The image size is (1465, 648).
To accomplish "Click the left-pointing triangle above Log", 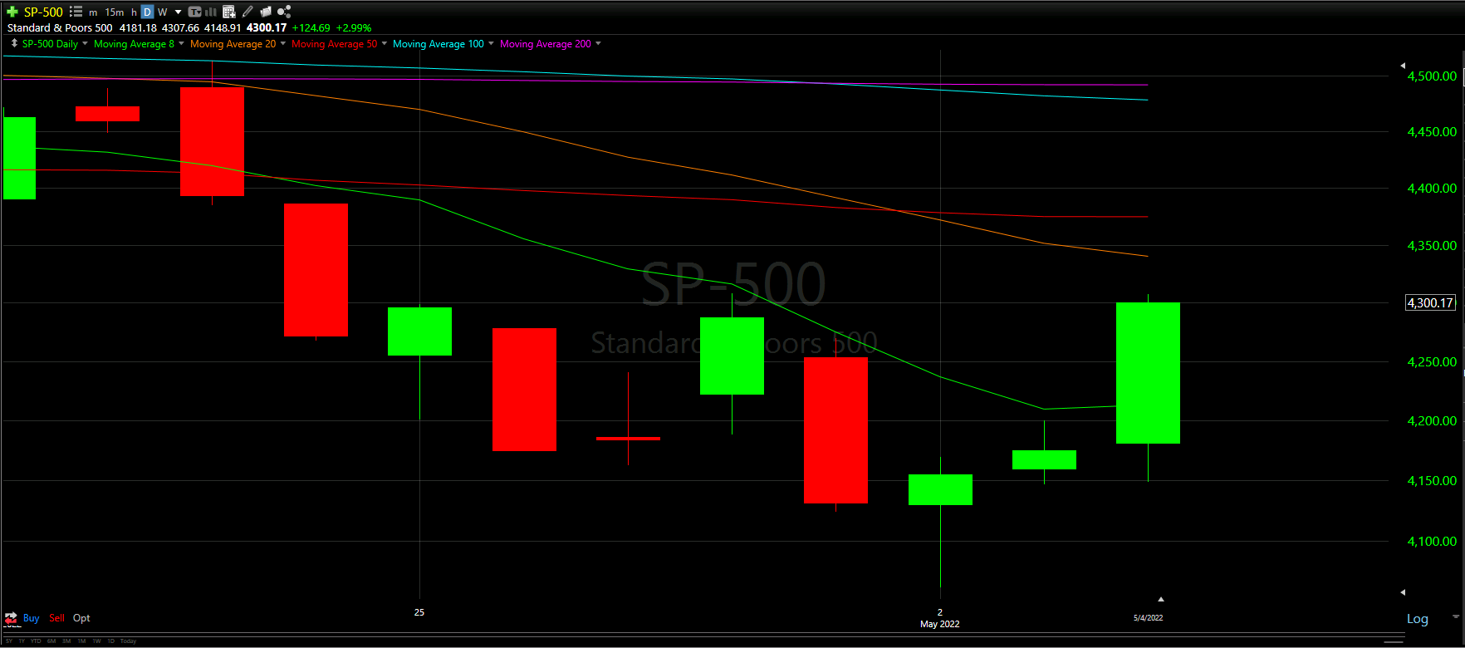I will [1403, 592].
